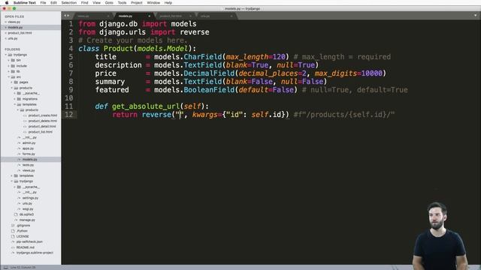Open admin.py in the sidebar
Viewport: 481px width, 270px height.
click(x=29, y=143)
